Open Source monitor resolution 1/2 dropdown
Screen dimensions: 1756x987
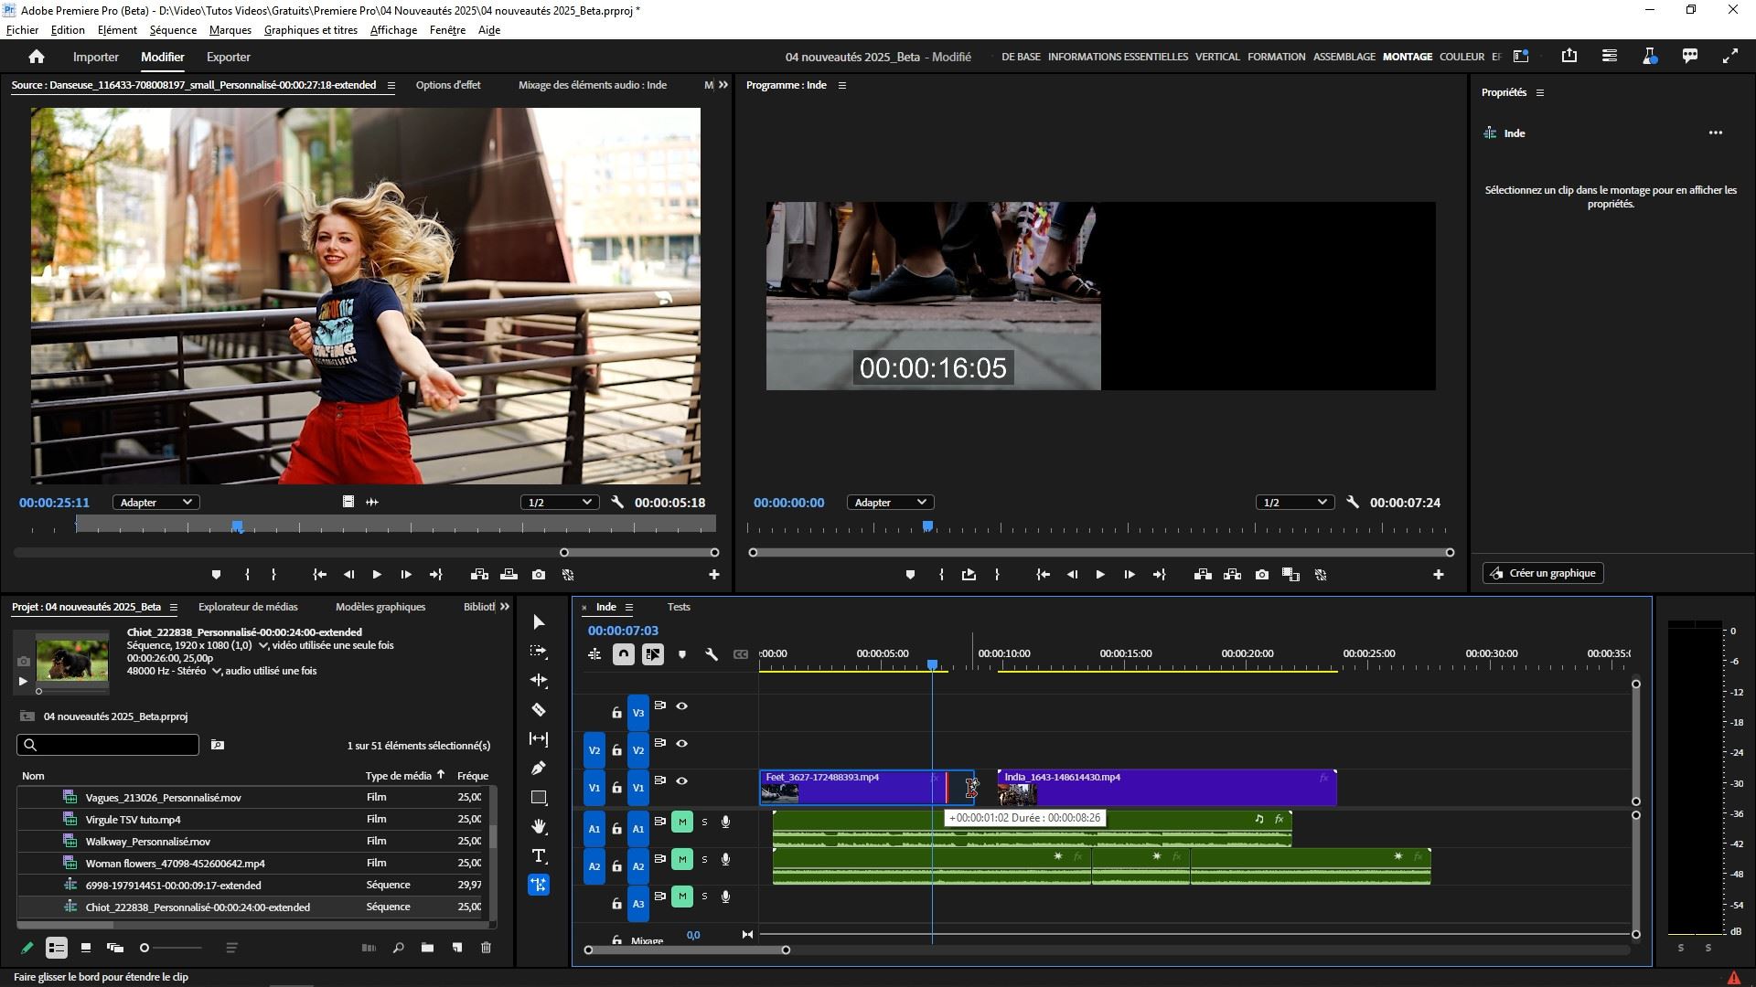click(560, 503)
